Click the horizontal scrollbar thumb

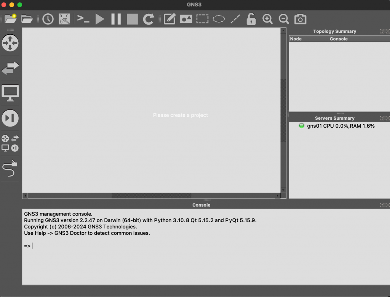point(152,196)
